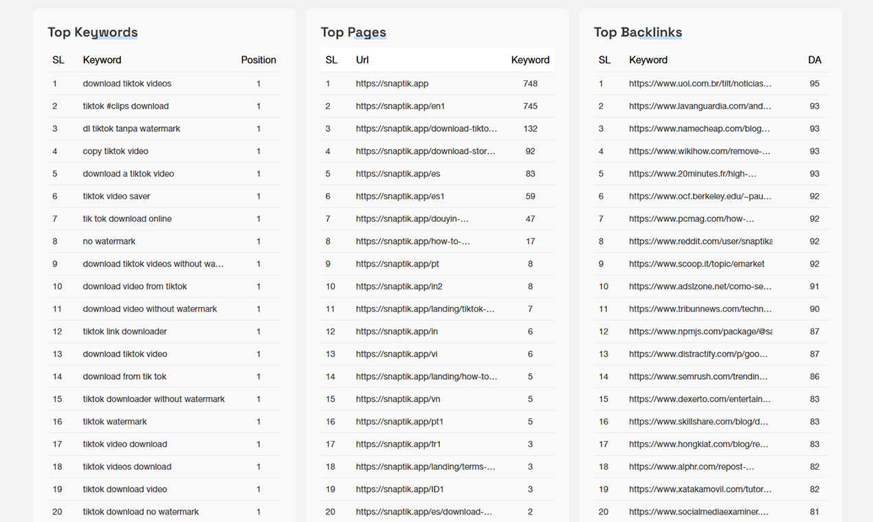Open the snaptik.app/in2 page link
The height and width of the screenshot is (522, 873).
[x=399, y=286]
